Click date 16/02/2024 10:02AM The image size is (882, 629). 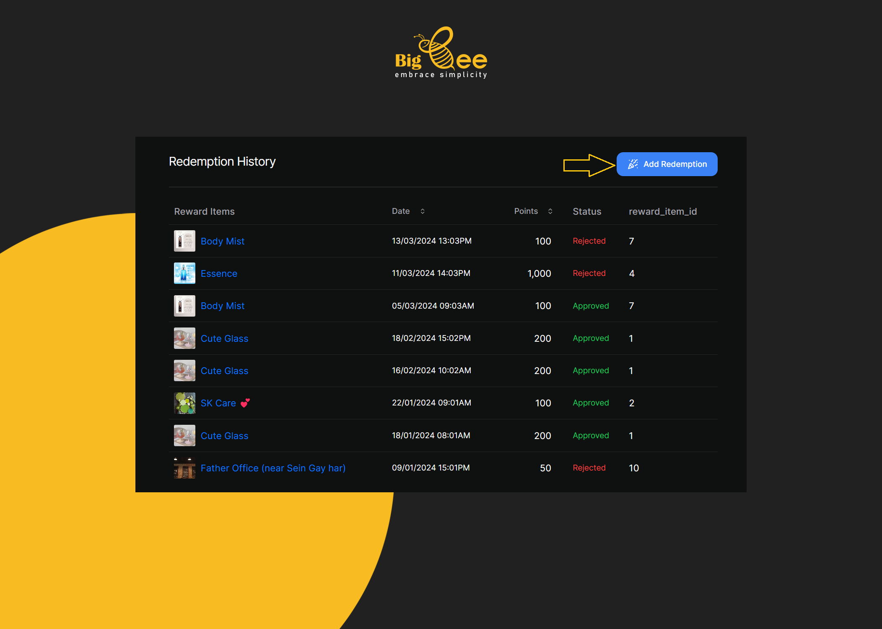431,370
